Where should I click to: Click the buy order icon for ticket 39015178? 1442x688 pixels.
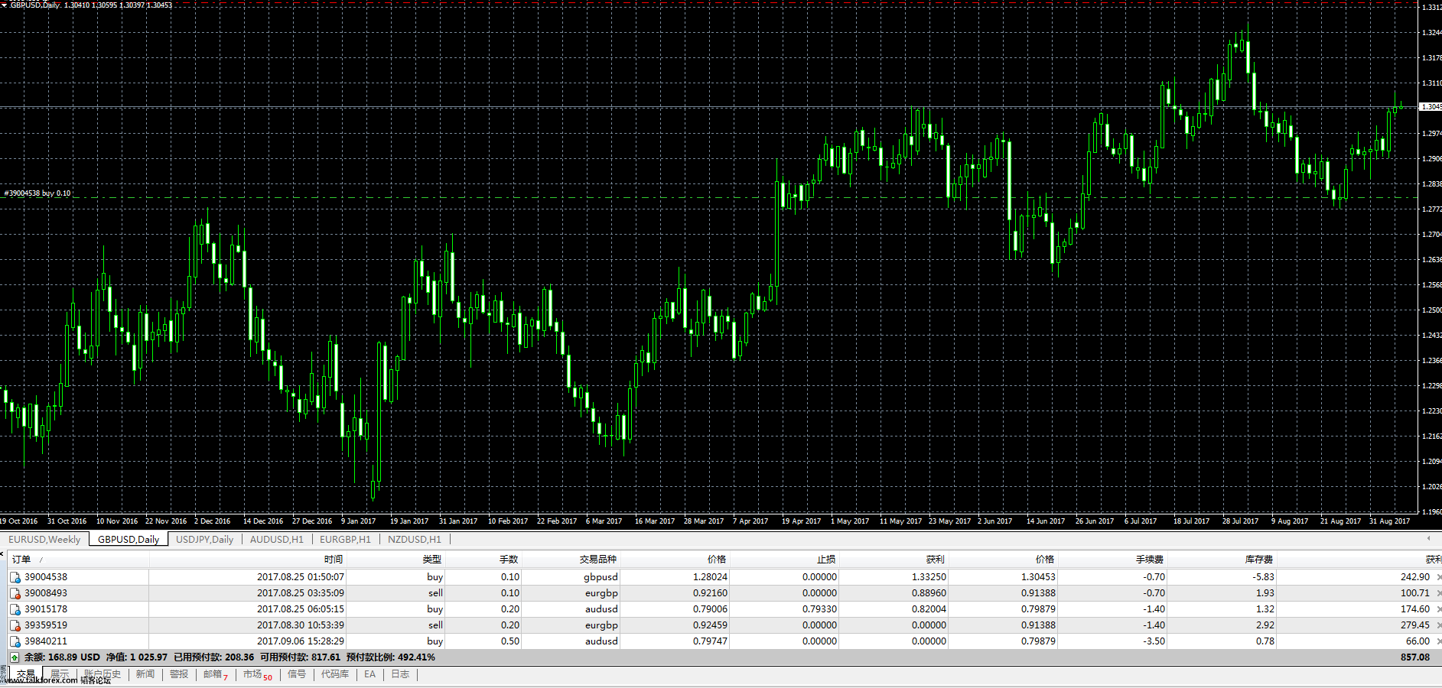pyautogui.click(x=15, y=609)
